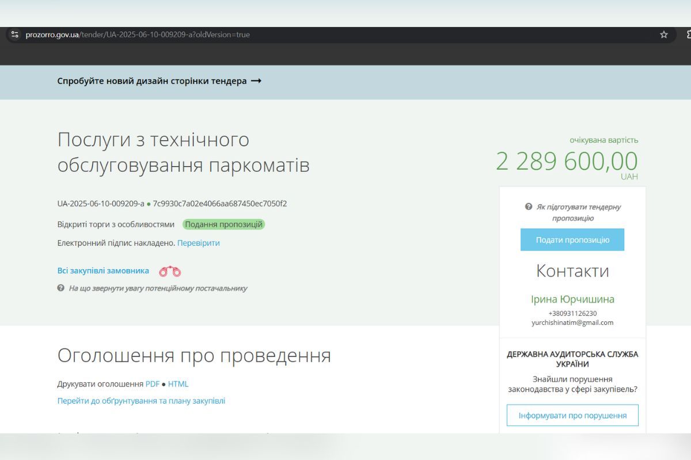Screen dimensions: 691x460
Task: Follow the Всі закупівлі замовника link
Action: pos(102,271)
